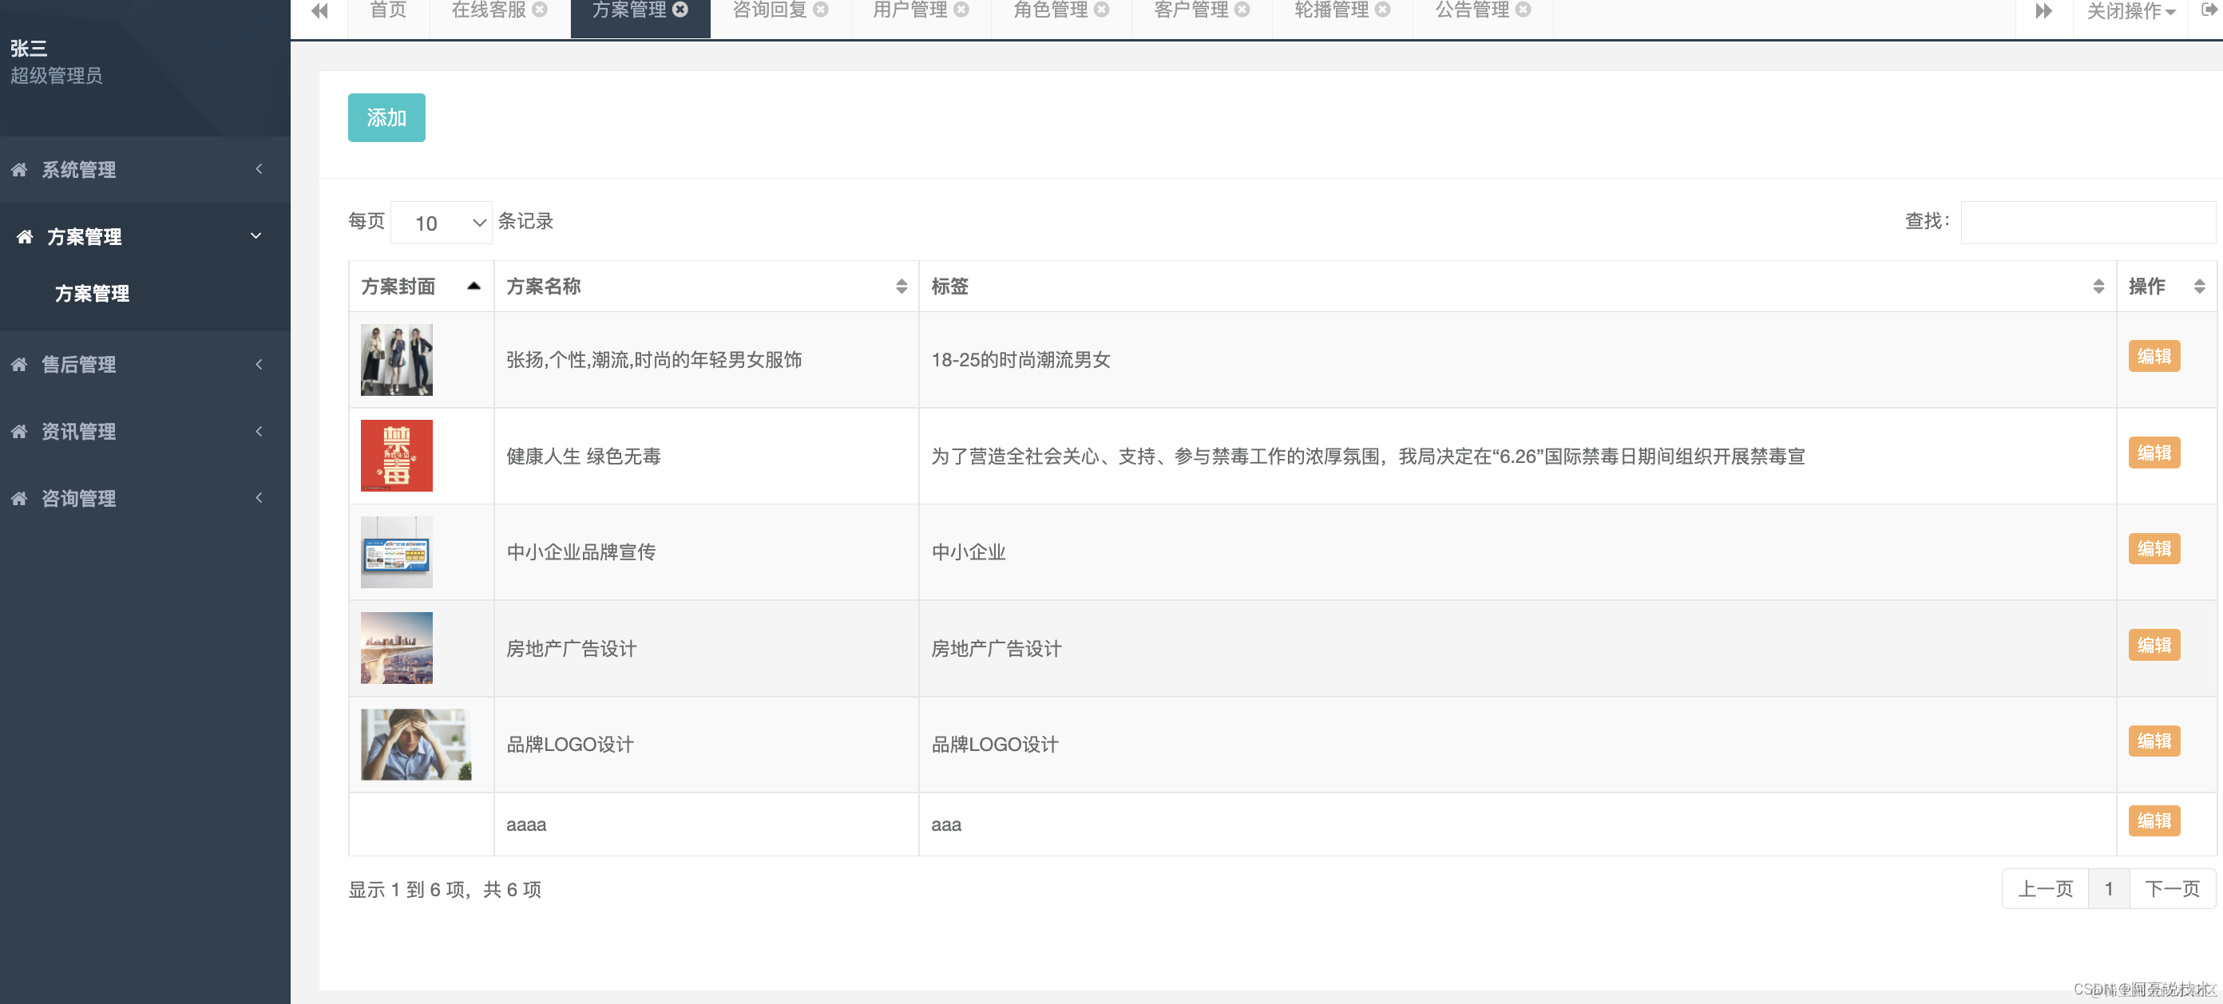The width and height of the screenshot is (2223, 1004).
Task: Open the 关闭操作 dropdown menu
Action: [2130, 12]
